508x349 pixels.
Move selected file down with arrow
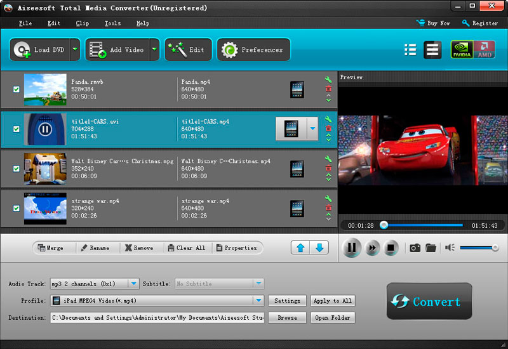point(319,247)
